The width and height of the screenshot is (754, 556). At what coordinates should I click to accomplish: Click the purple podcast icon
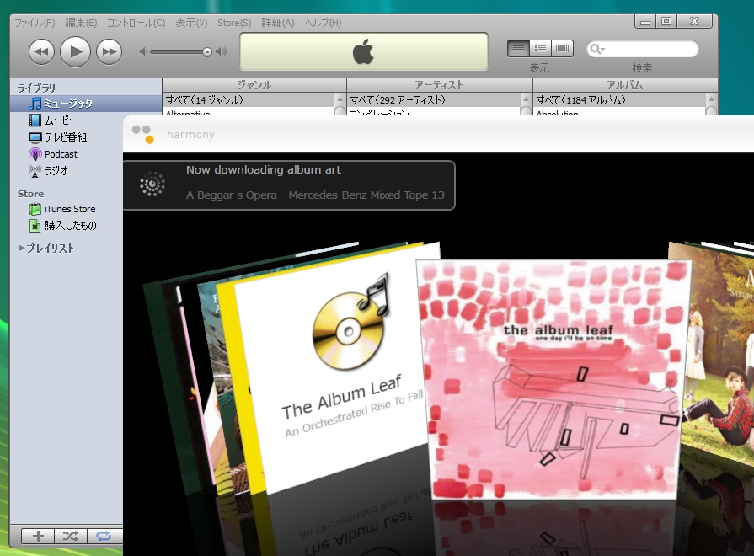35,154
